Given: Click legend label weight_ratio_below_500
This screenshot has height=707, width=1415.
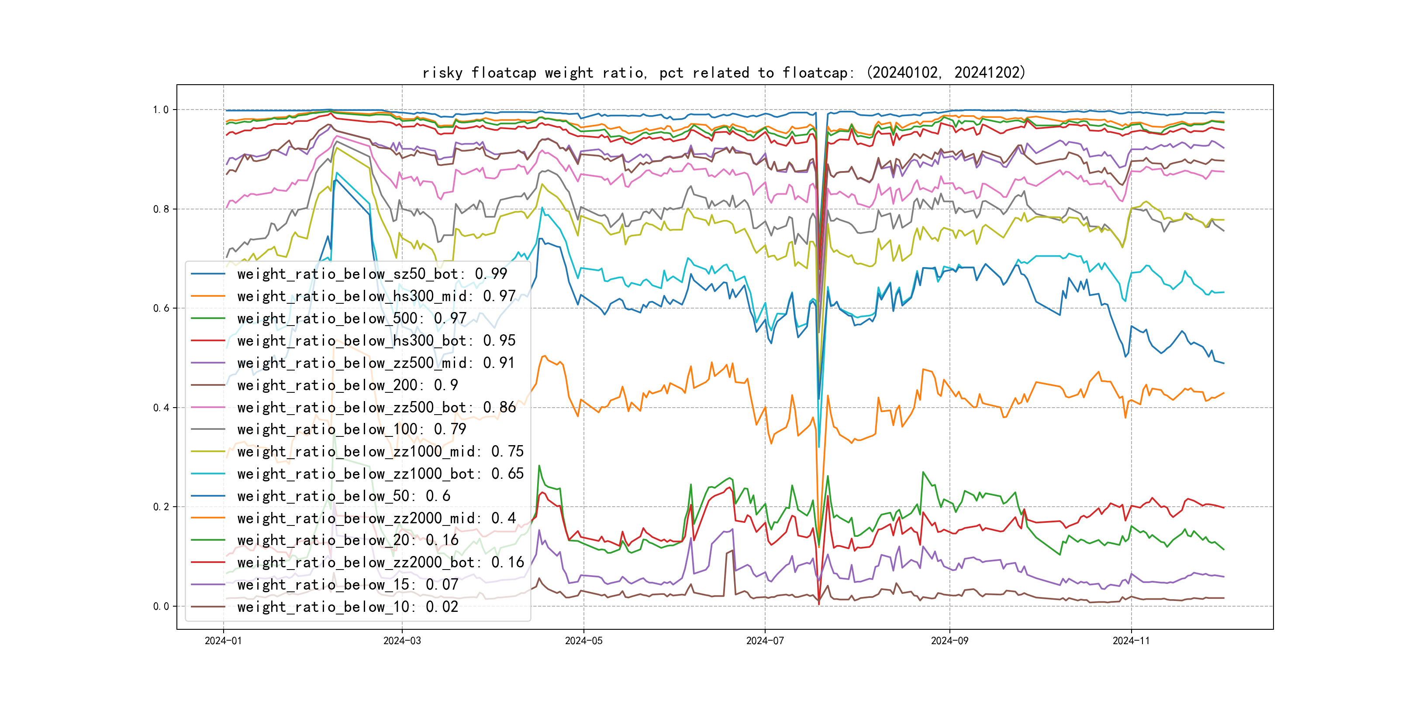Looking at the screenshot, I should tap(352, 319).
